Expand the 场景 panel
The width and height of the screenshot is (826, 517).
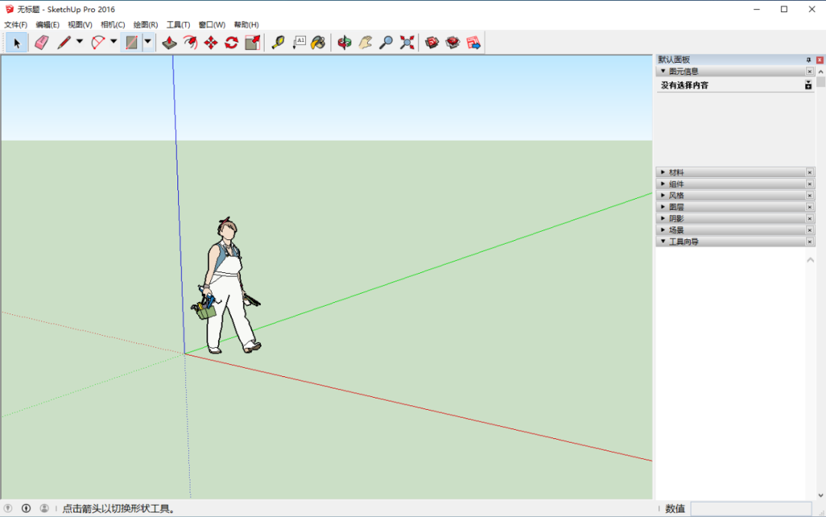pyautogui.click(x=662, y=229)
